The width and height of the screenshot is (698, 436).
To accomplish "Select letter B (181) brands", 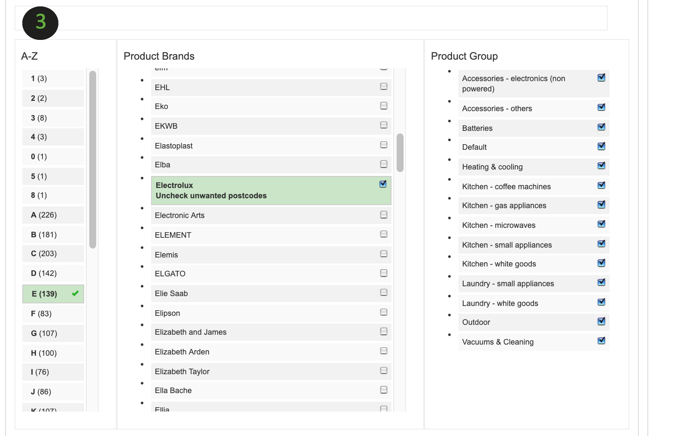I will pyautogui.click(x=53, y=235).
